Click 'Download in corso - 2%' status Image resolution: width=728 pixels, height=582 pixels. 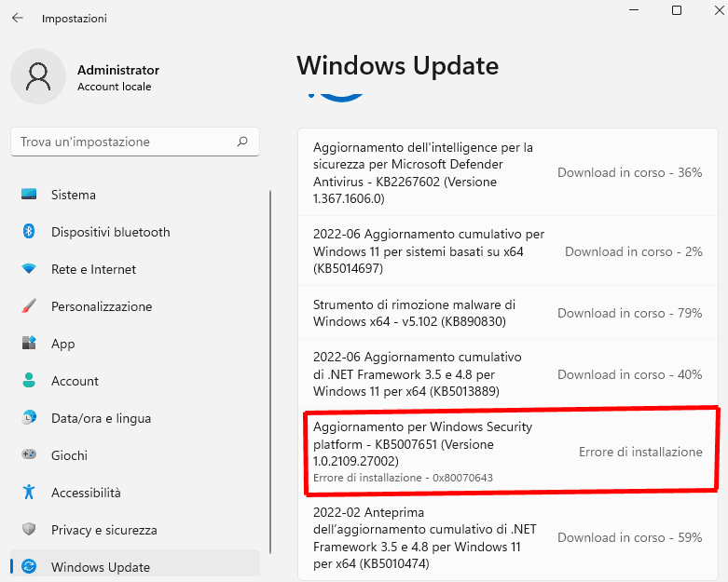pos(633,251)
